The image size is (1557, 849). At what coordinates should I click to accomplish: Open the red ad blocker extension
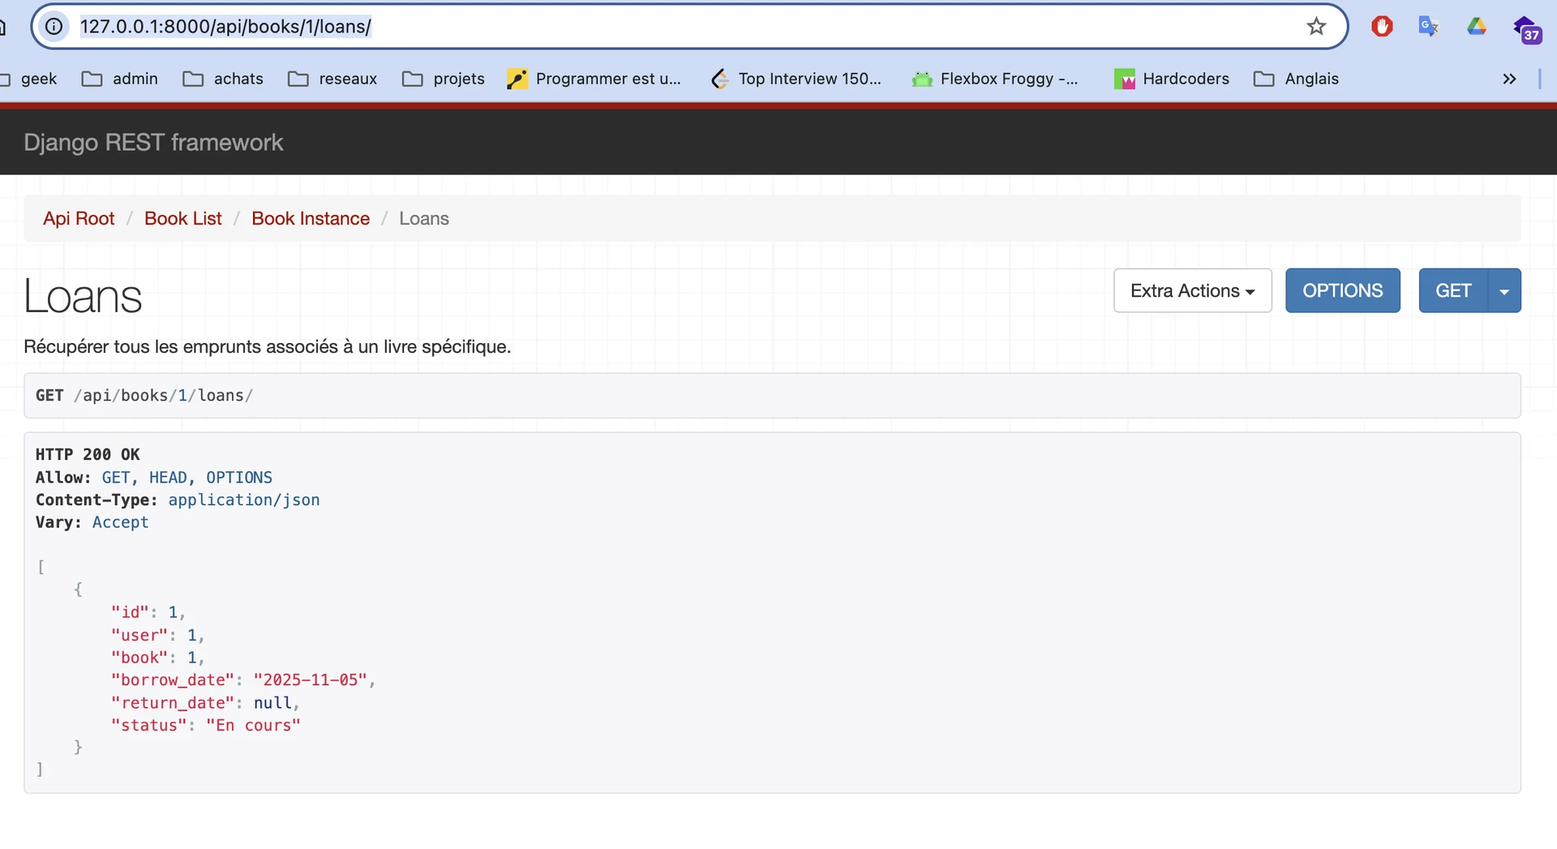tap(1382, 27)
